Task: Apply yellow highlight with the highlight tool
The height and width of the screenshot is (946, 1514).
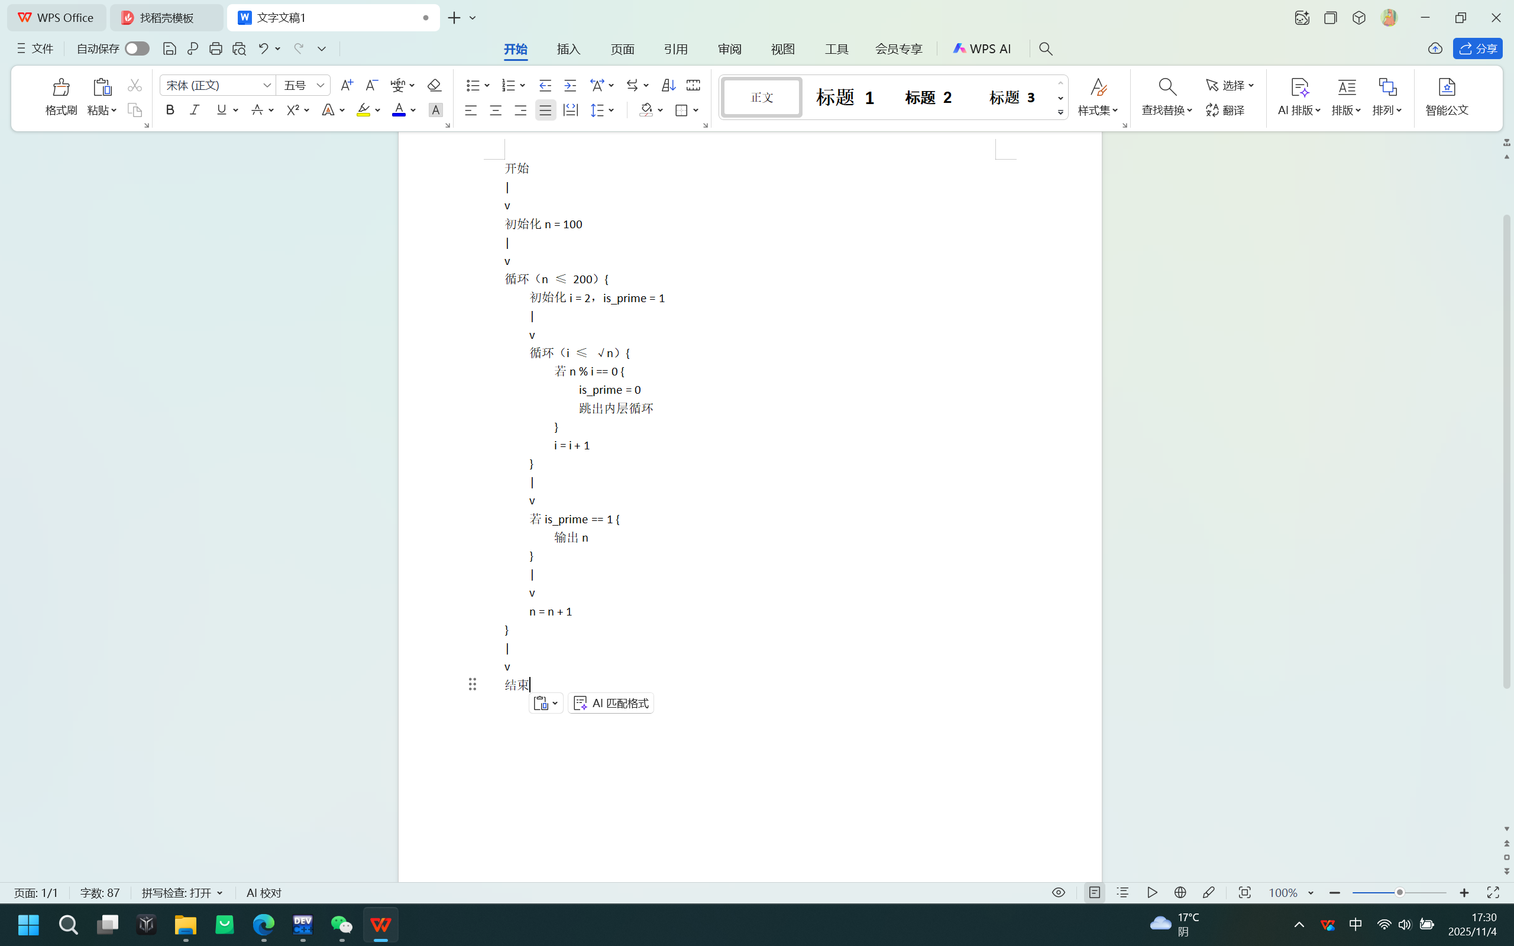Action: point(364,110)
